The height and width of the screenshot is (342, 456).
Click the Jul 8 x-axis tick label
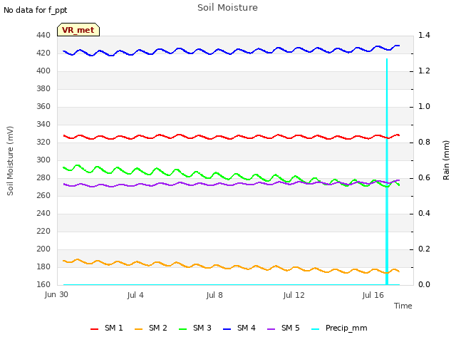[x=214, y=295]
